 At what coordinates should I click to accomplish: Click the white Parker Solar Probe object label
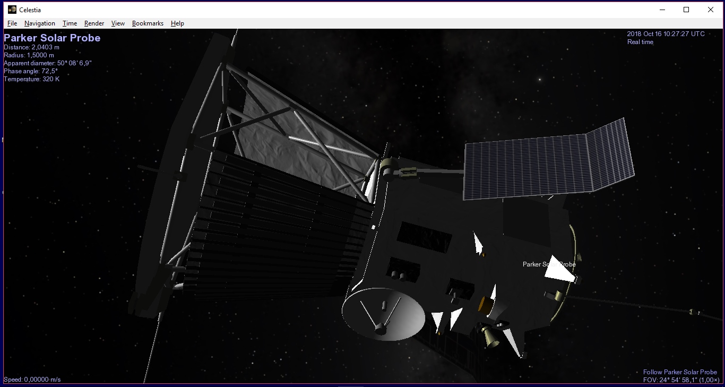(x=549, y=264)
